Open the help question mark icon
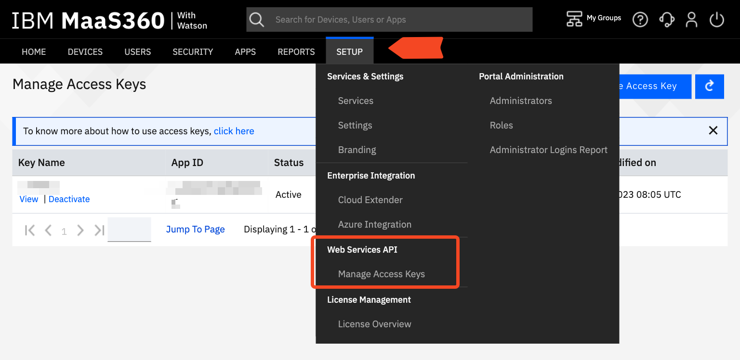The width and height of the screenshot is (740, 360). [x=640, y=20]
